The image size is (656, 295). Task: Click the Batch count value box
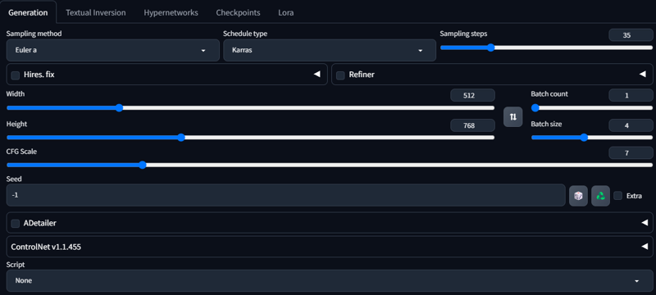631,95
